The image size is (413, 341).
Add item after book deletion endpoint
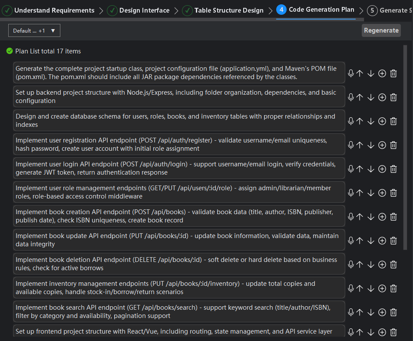[x=382, y=265]
